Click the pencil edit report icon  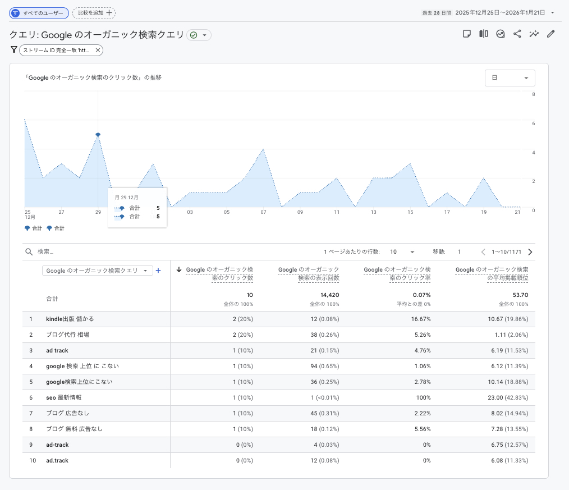tap(550, 34)
